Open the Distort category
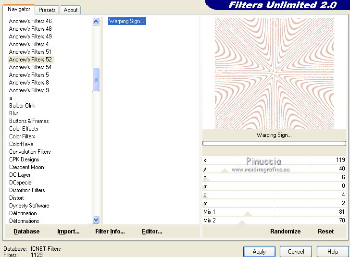Screen dimensions: 350x257 [x=16, y=198]
